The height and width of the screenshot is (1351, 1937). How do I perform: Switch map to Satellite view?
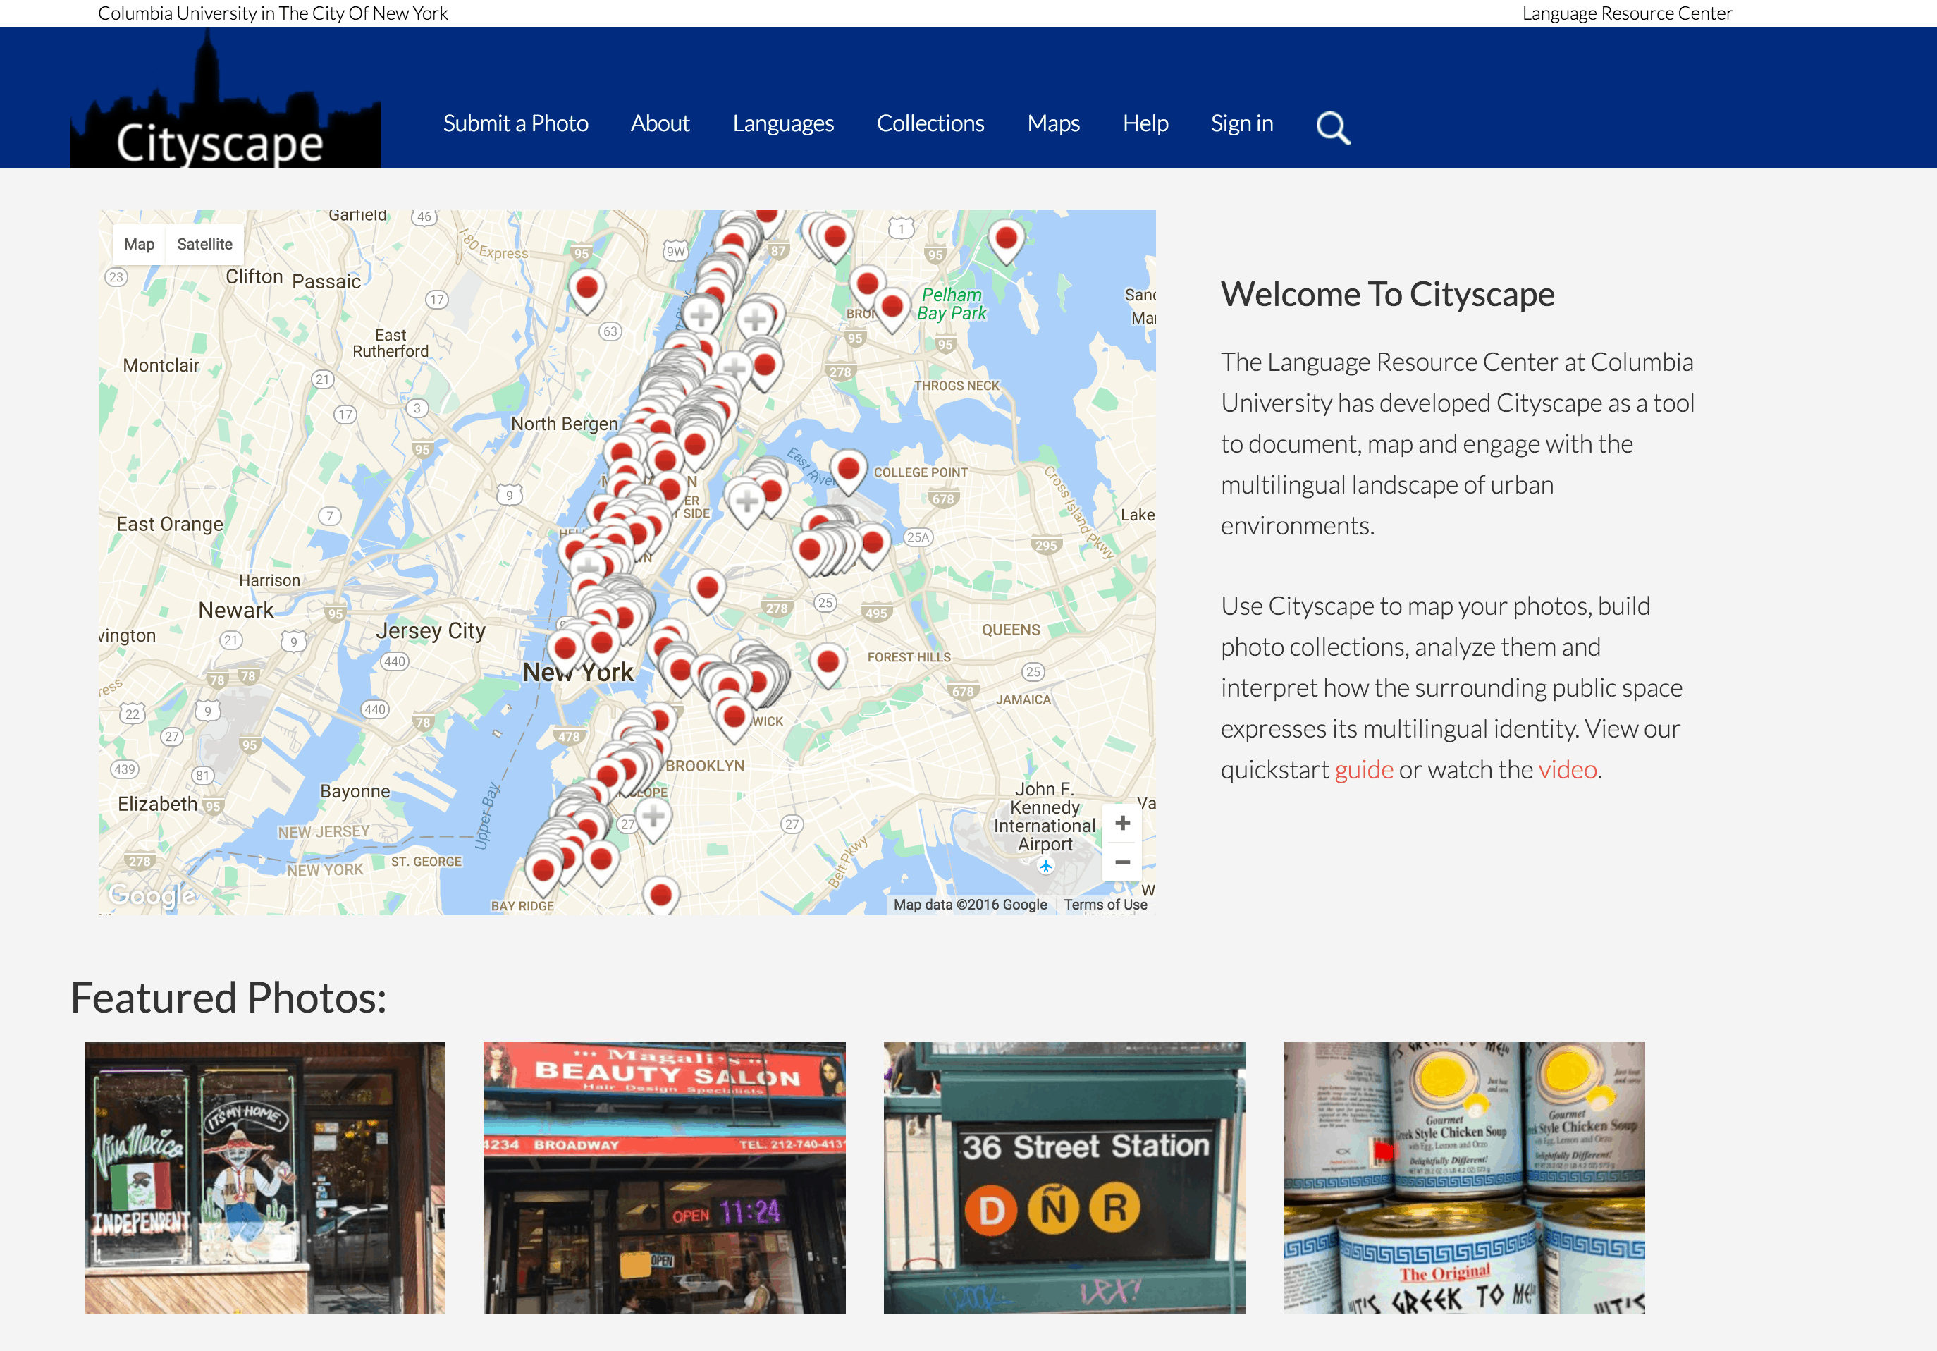(x=204, y=244)
